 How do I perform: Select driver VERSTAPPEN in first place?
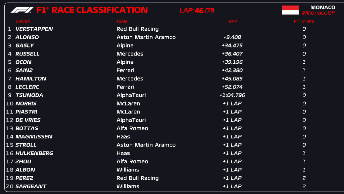coord(34,29)
